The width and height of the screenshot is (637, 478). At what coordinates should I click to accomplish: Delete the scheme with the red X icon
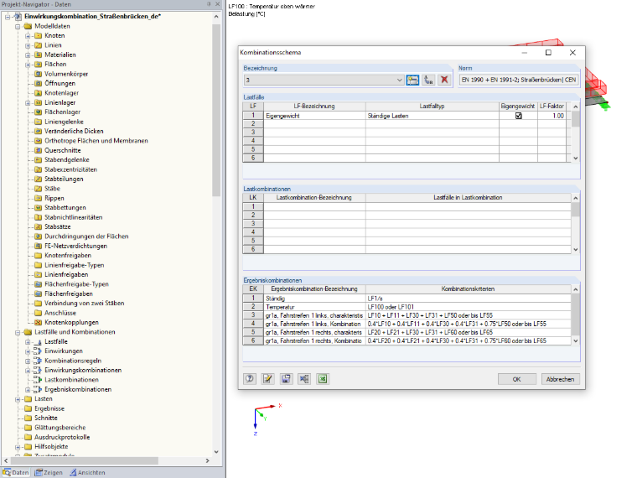444,80
